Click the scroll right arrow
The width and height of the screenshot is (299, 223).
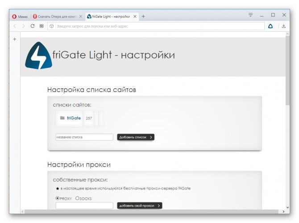point(283,211)
